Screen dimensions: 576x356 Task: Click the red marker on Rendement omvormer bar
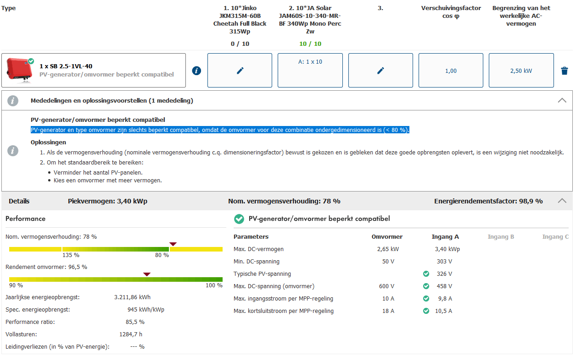pos(146,274)
